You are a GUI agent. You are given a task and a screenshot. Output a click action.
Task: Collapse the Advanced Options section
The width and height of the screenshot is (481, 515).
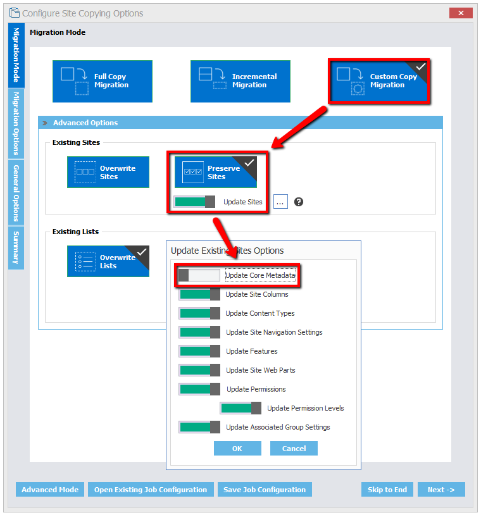(x=45, y=123)
